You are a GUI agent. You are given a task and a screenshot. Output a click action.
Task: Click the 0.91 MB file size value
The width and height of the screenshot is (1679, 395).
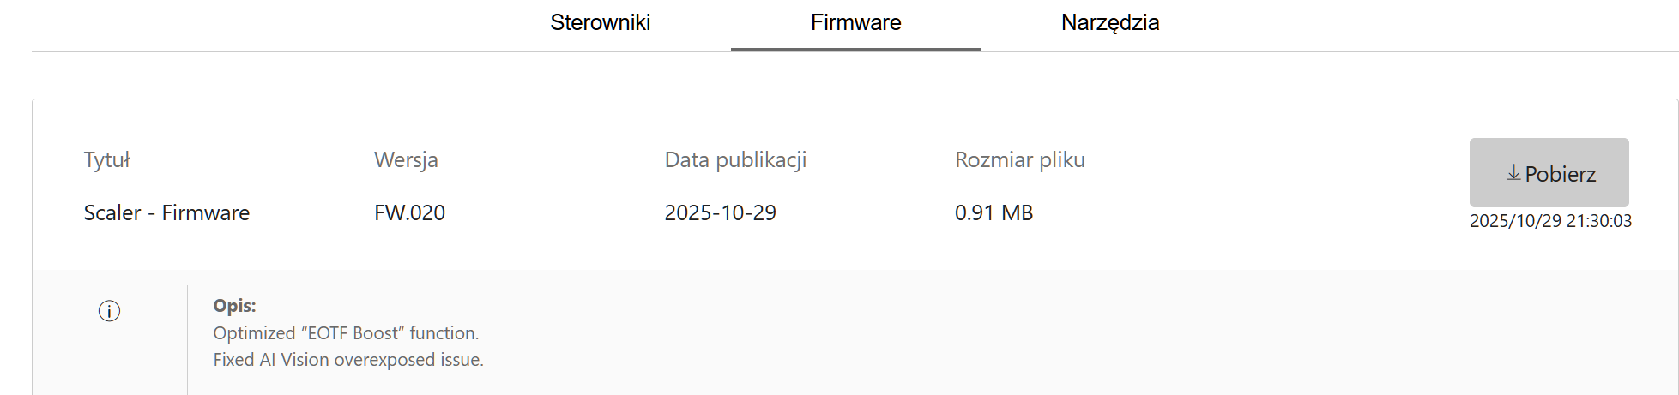994,212
